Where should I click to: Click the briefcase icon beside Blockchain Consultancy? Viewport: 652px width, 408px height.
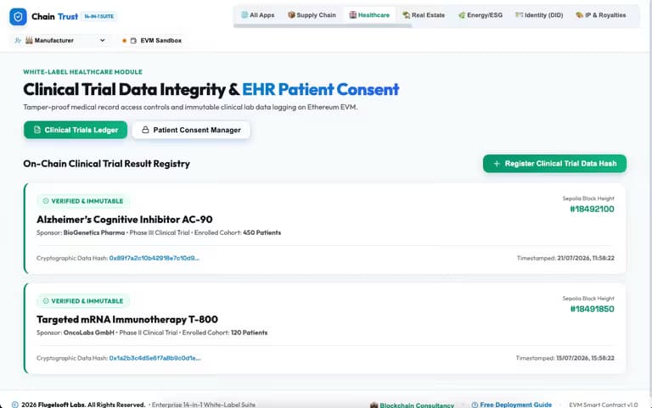(x=374, y=405)
